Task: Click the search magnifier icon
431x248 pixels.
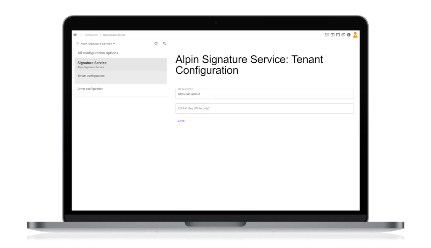Action: (165, 43)
